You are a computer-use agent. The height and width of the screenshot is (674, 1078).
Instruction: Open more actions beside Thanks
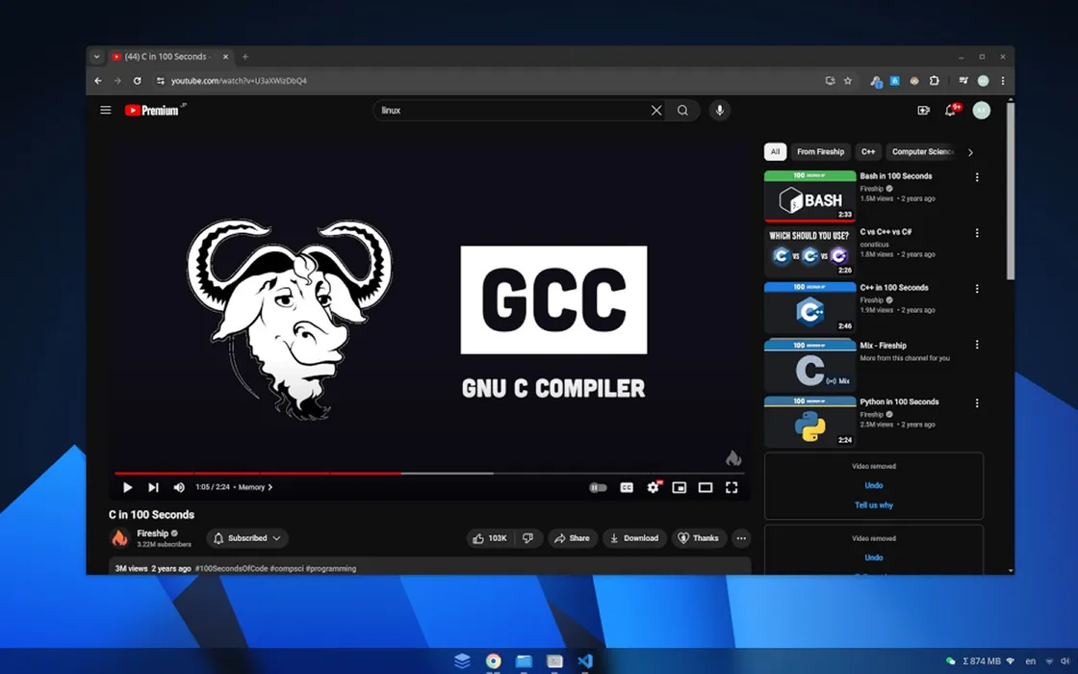point(741,538)
